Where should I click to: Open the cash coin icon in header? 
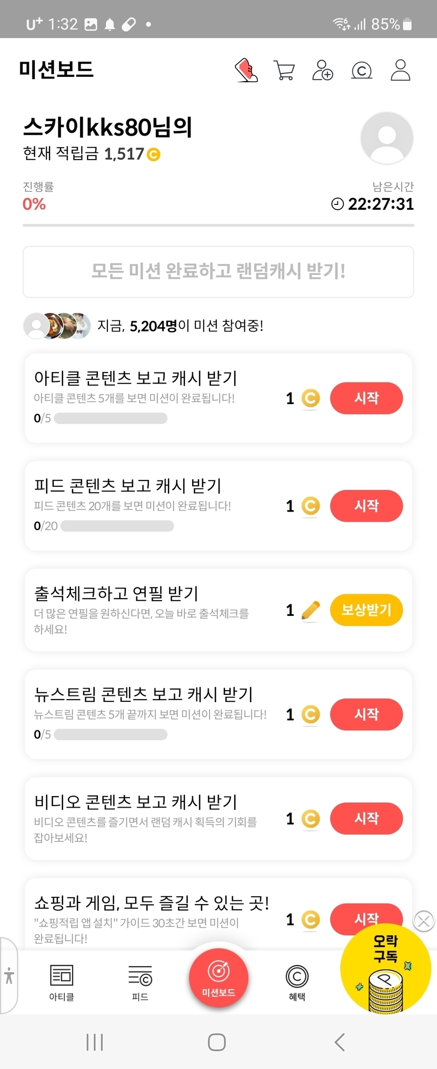pyautogui.click(x=362, y=70)
